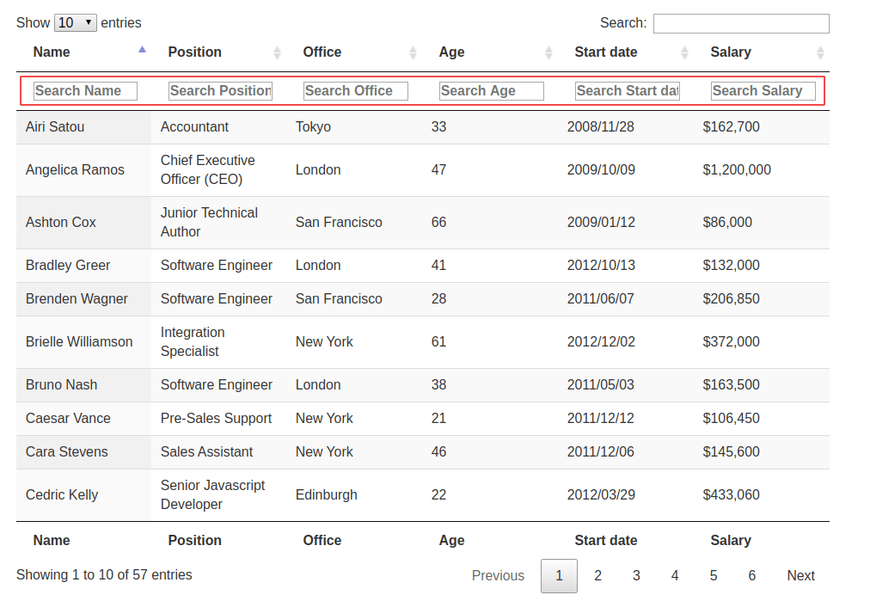
Task: Go to the Next page
Action: tap(800, 576)
